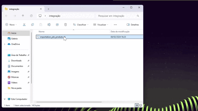Open a new tab with plus
The width and height of the screenshot is (198, 111).
click(48, 9)
